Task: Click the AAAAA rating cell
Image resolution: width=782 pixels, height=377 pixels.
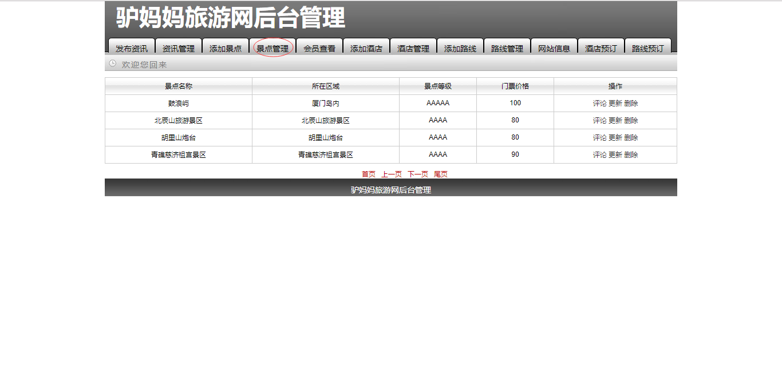Action: click(438, 104)
